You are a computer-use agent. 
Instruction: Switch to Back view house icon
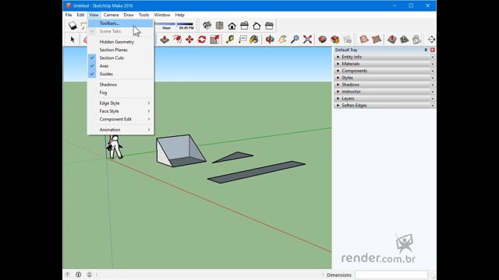[257, 26]
